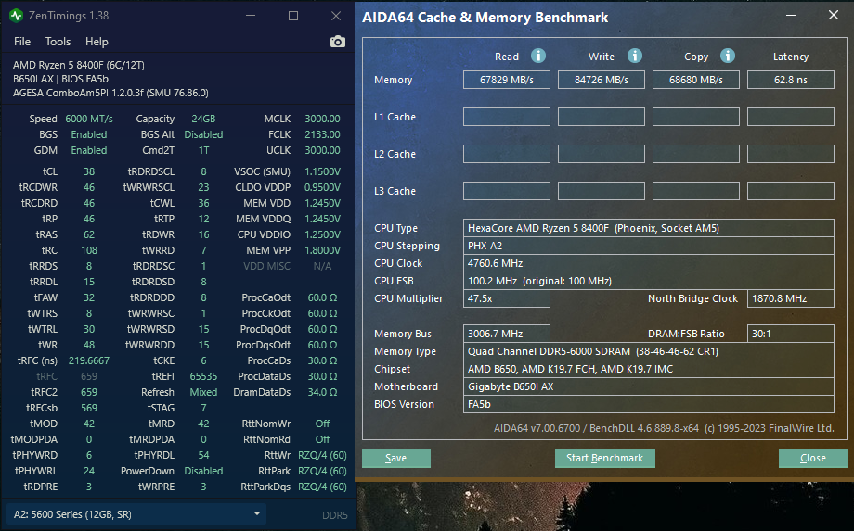The width and height of the screenshot is (854, 531).
Task: Click the Write column info icon
Action: pos(635,56)
